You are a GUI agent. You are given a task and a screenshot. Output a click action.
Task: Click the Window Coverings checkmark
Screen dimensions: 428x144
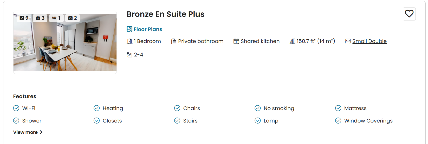pyautogui.click(x=338, y=120)
